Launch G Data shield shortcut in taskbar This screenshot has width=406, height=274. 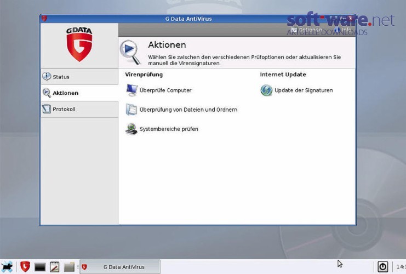click(x=25, y=267)
